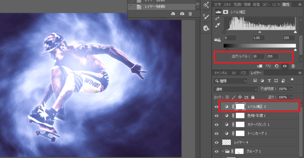Click the midtone input level slider
The image size is (304, 158).
[x=259, y=32]
